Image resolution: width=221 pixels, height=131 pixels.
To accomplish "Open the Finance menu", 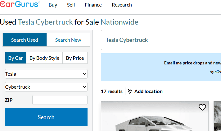I will coord(93,5).
